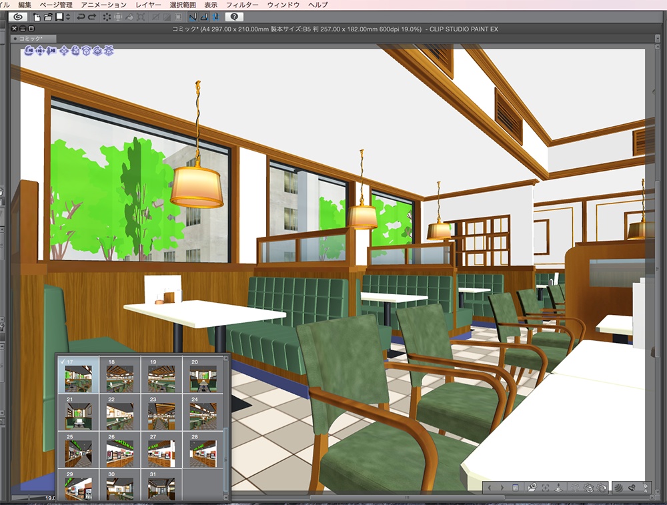
Task: Click the cube reset model position icon
Action: (x=589, y=488)
